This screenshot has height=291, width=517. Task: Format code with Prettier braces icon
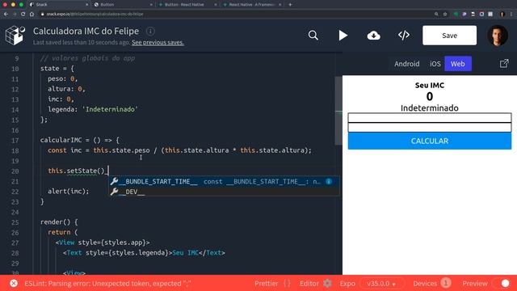tap(288, 284)
